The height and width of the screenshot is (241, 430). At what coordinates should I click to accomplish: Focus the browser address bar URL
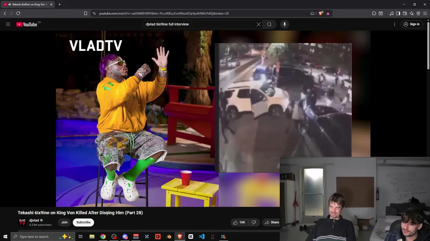164,13
